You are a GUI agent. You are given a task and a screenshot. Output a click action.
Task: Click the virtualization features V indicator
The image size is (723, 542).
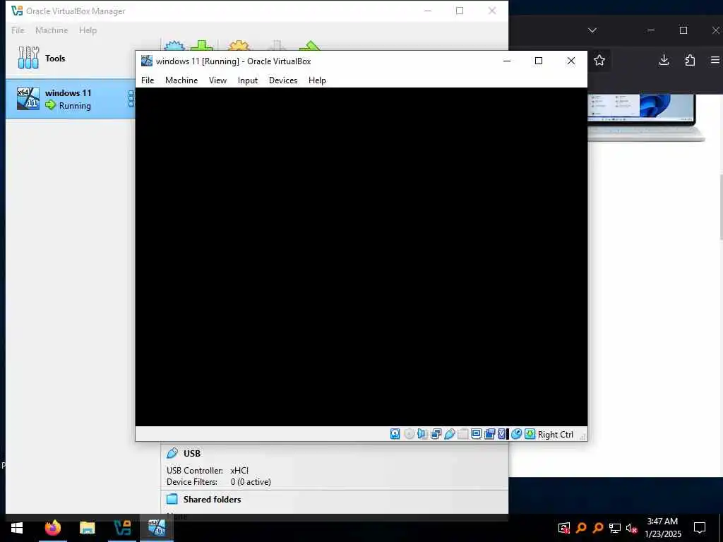[x=502, y=434]
